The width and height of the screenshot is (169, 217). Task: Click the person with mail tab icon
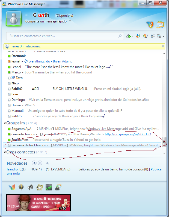58,187
